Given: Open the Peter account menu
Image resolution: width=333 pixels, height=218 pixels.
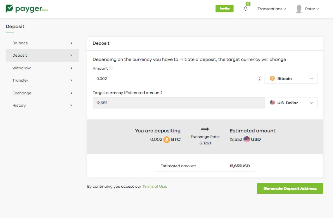Looking at the screenshot, I should (x=312, y=9).
